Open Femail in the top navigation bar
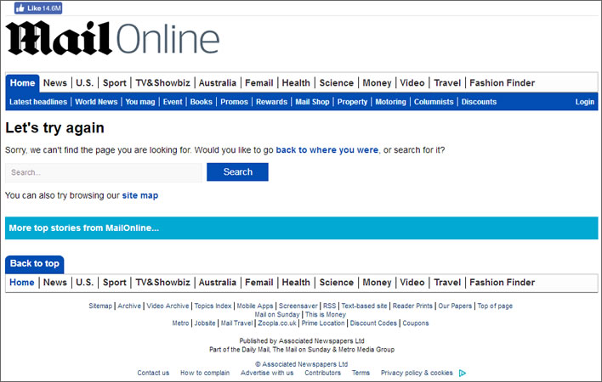Screen dimensions: 602x382 tap(259, 82)
